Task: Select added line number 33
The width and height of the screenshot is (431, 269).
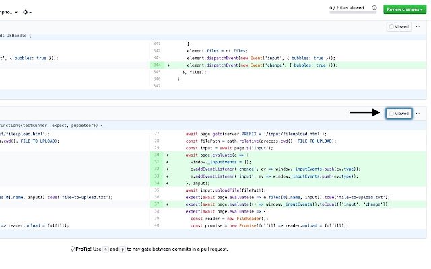Action: 157,176
